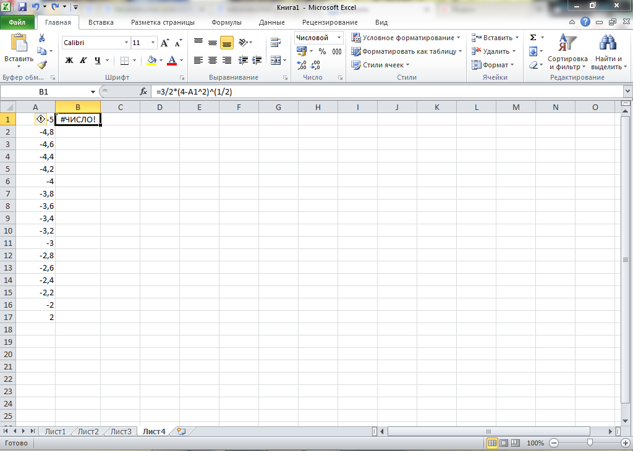
Task: Switch to Page Layout view button
Action: click(504, 443)
